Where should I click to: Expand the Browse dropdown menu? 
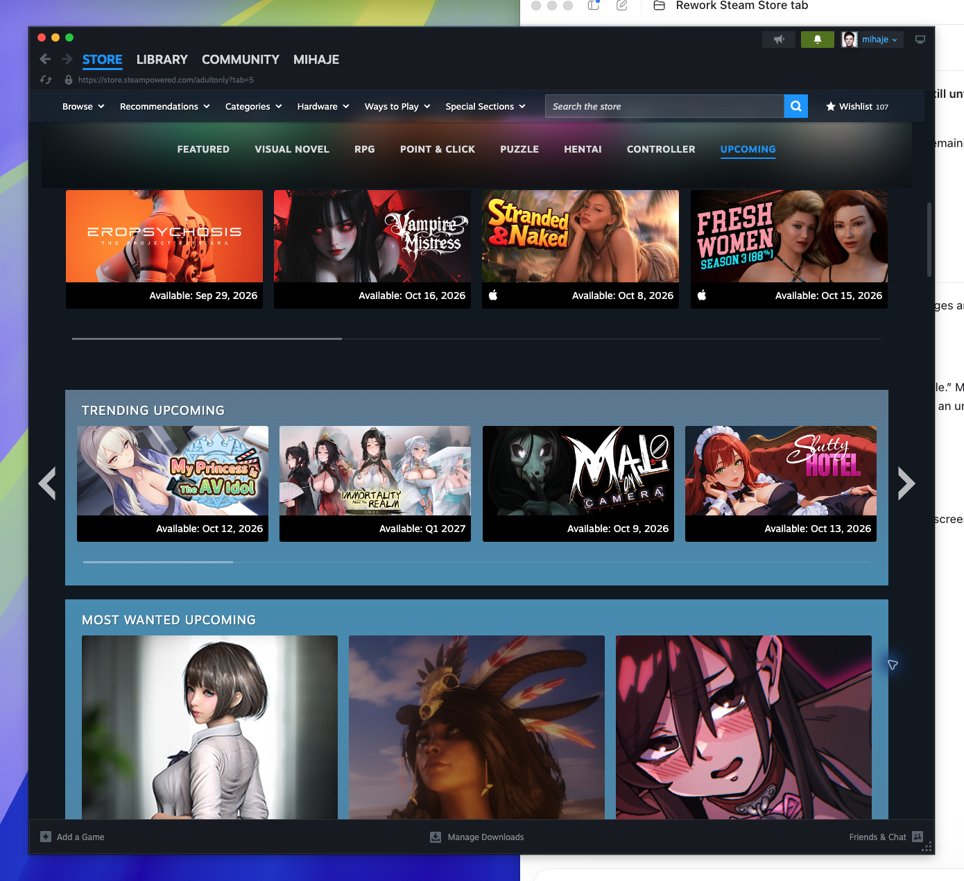pyautogui.click(x=83, y=106)
